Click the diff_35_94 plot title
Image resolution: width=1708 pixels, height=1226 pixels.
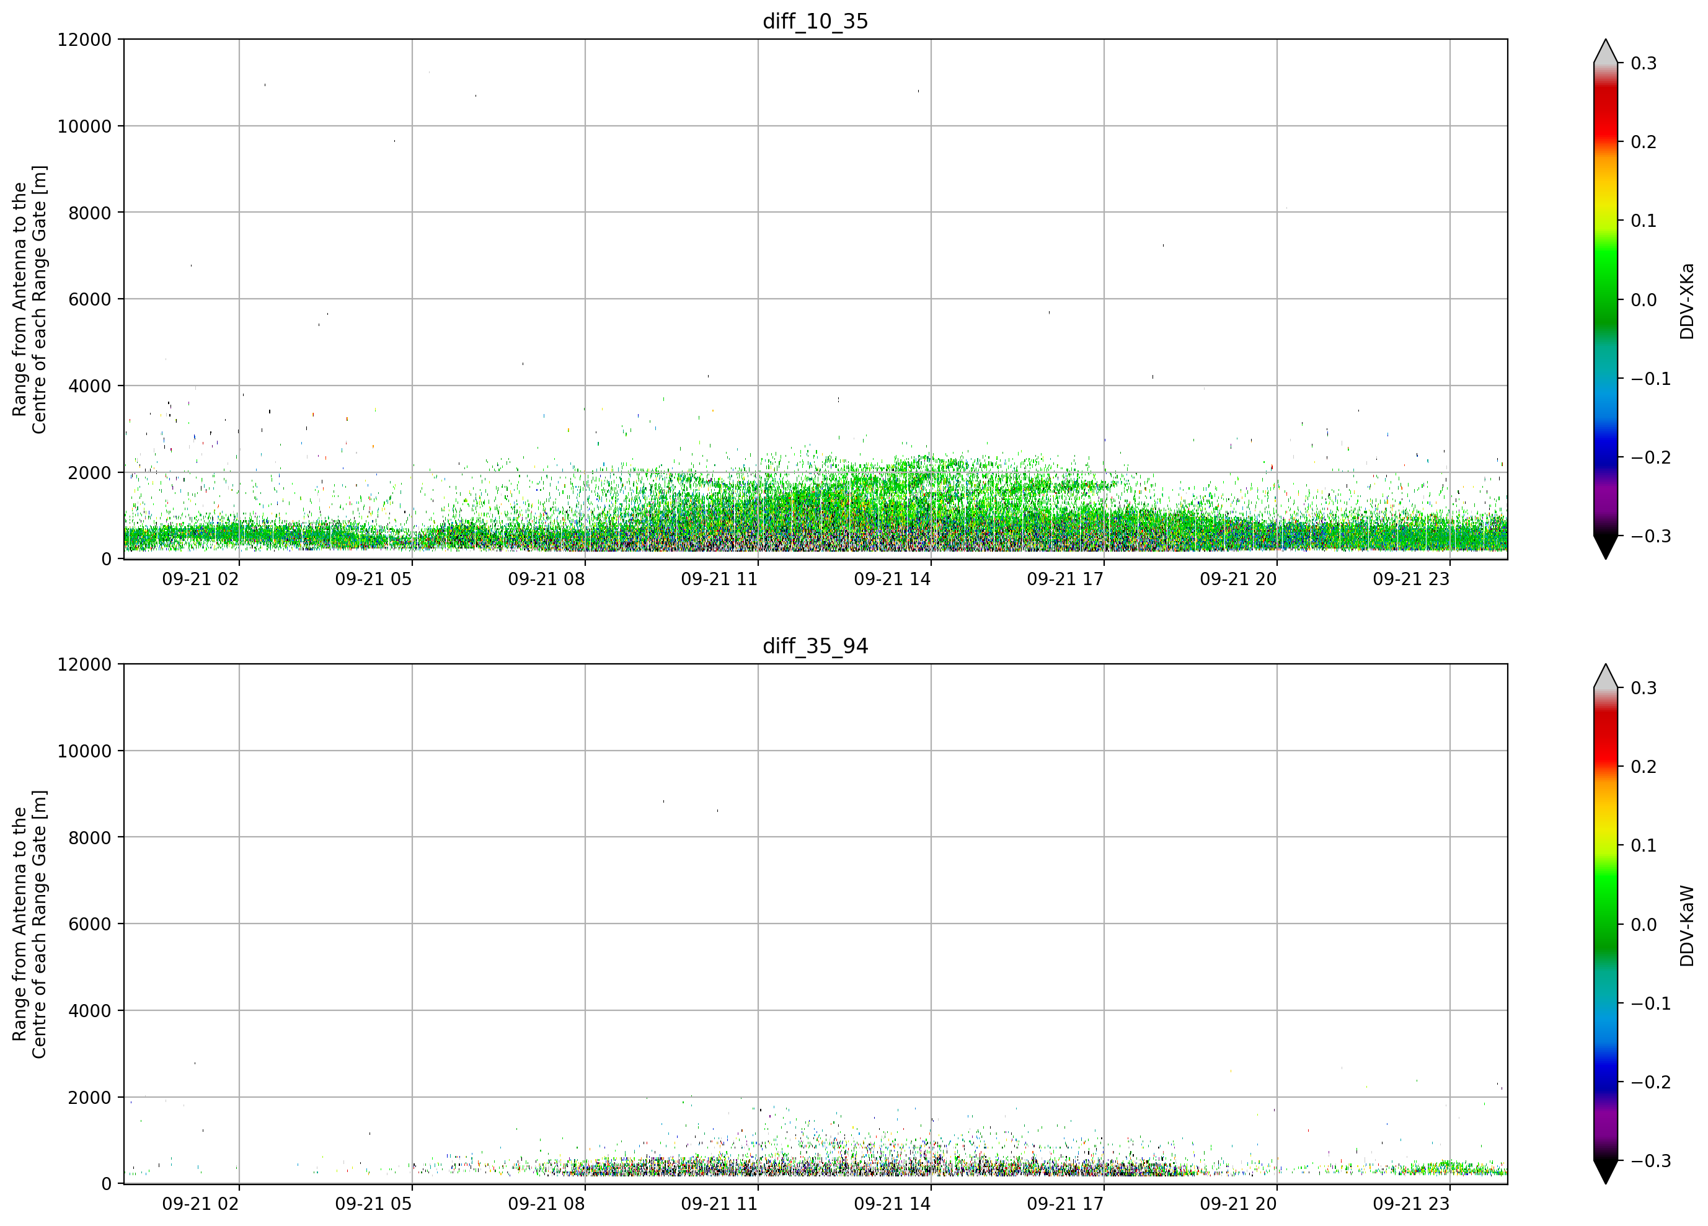click(816, 646)
